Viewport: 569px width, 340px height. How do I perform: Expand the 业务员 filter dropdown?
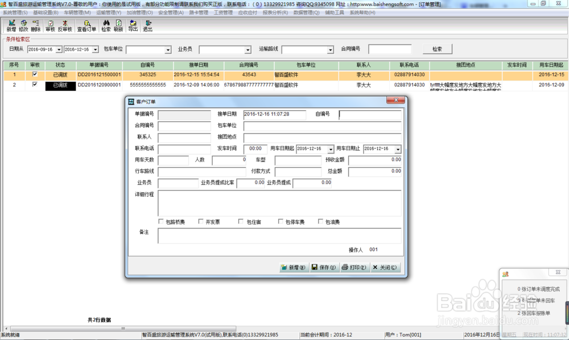248,49
